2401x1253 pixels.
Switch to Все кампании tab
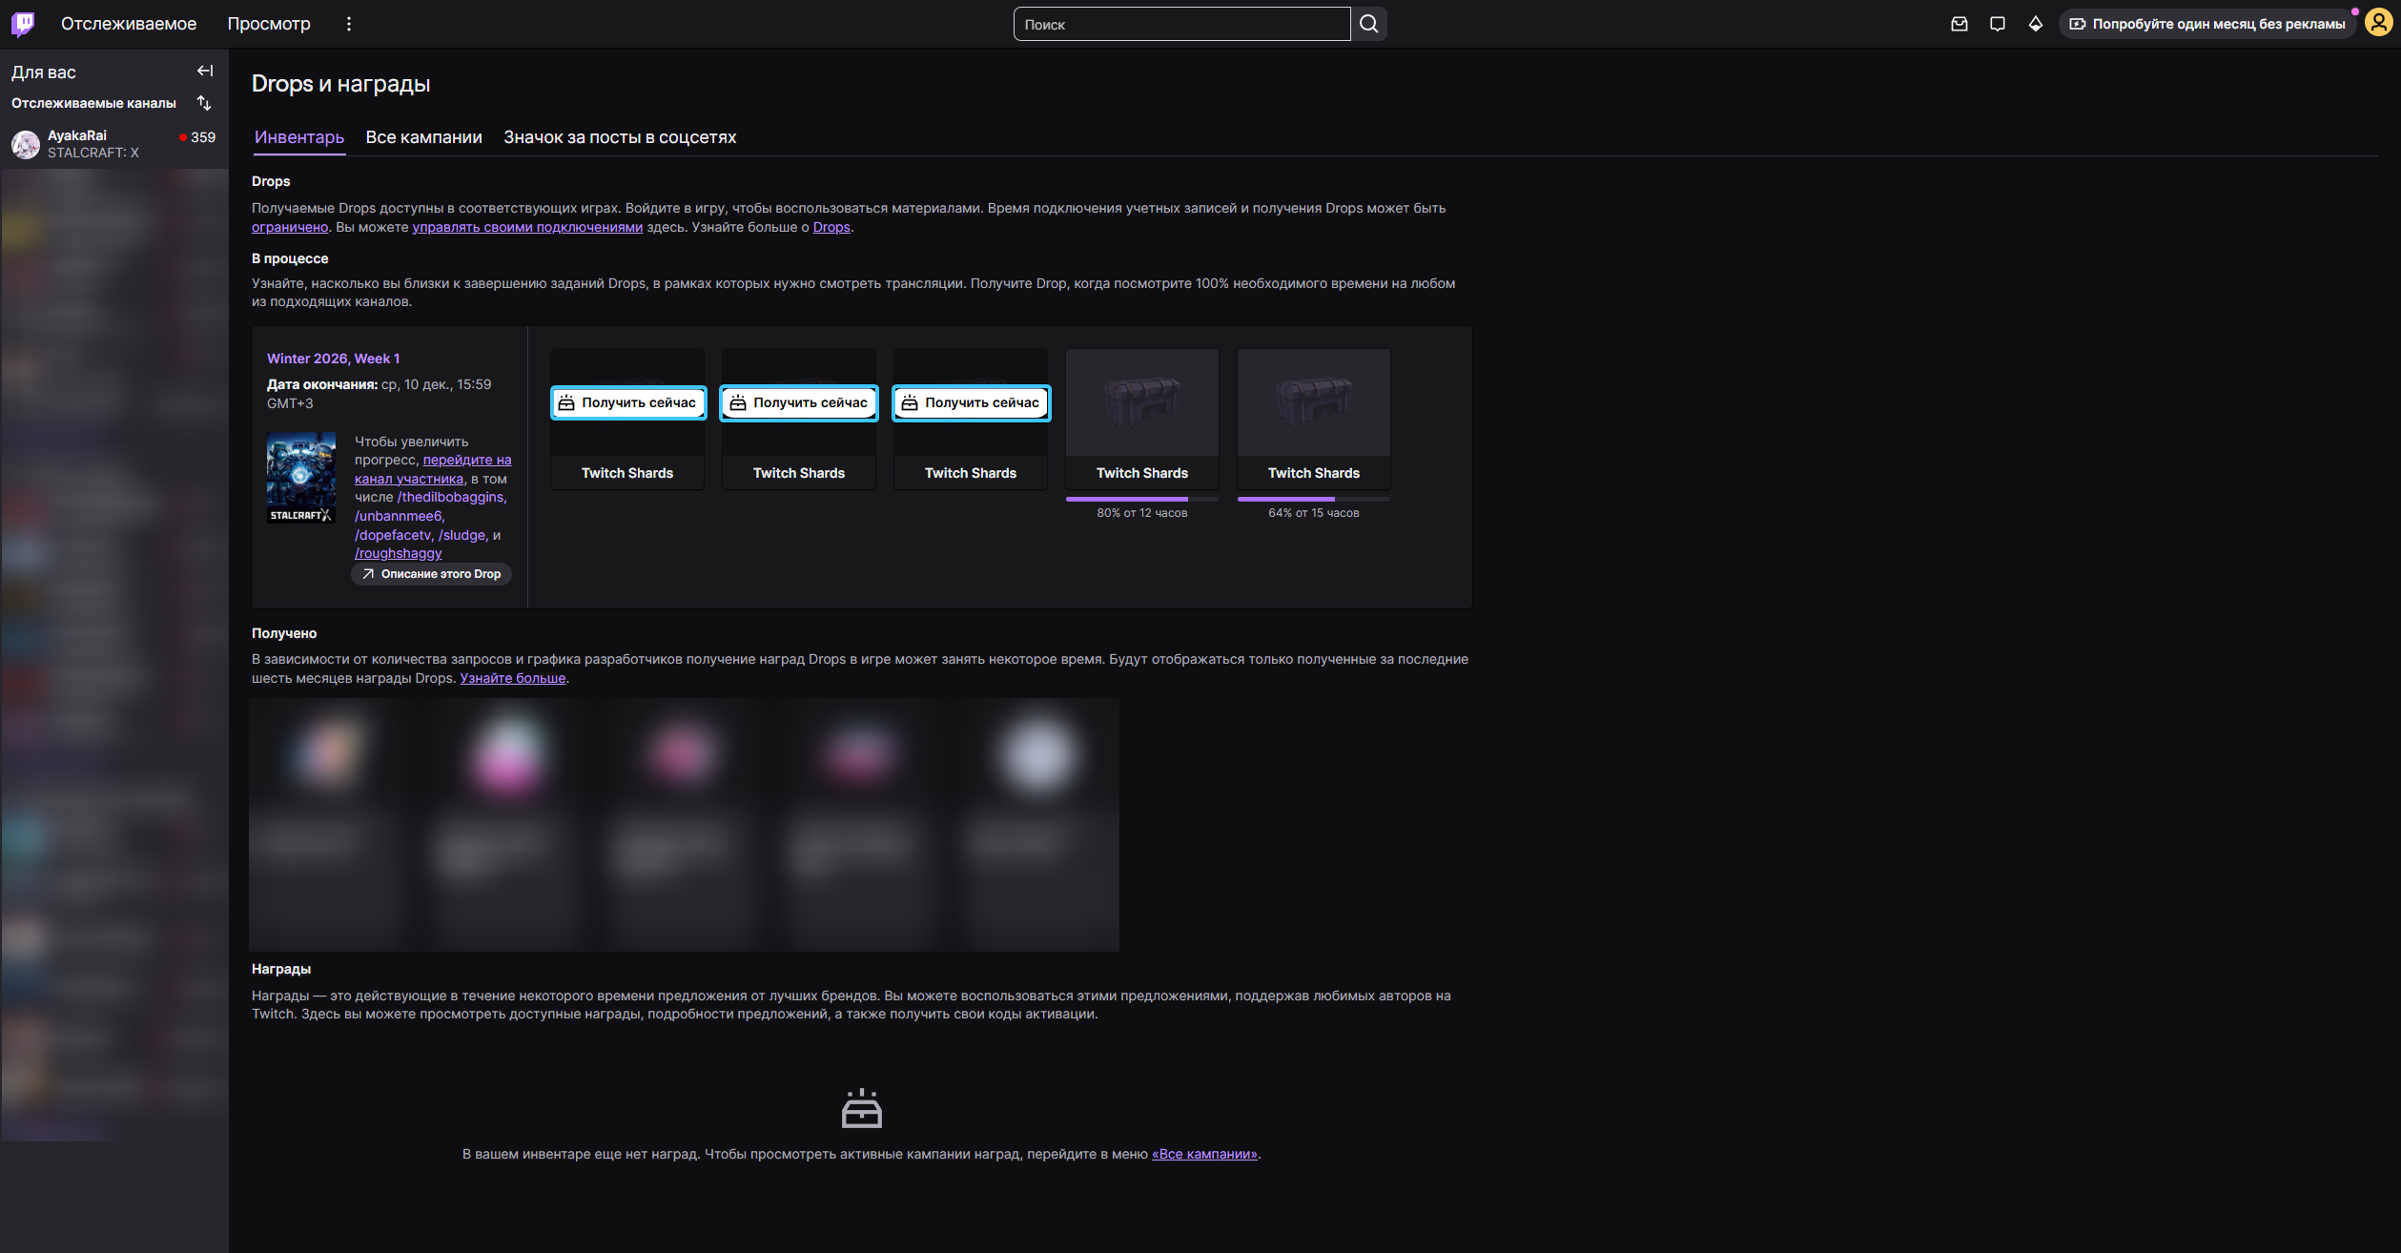423,137
